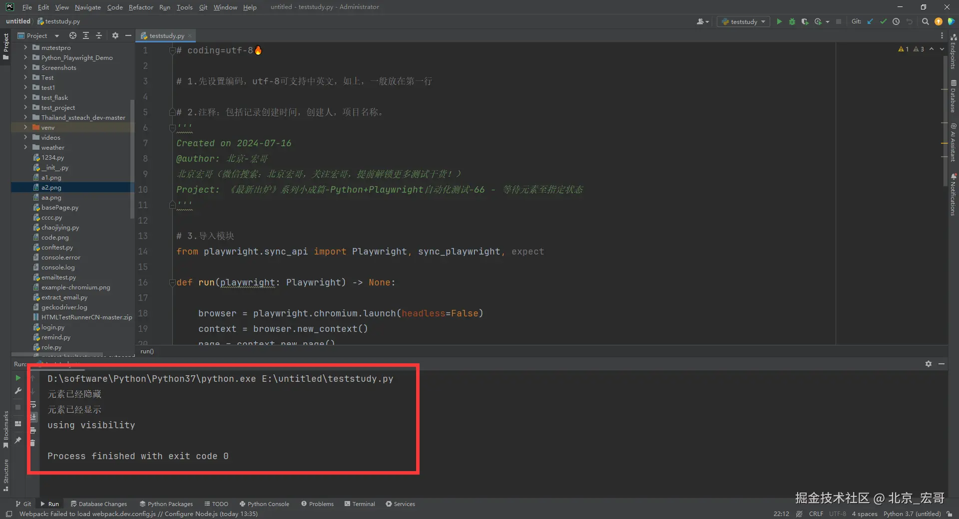The width and height of the screenshot is (959, 519).
Task: Open the Navigate menu
Action: point(88,7)
